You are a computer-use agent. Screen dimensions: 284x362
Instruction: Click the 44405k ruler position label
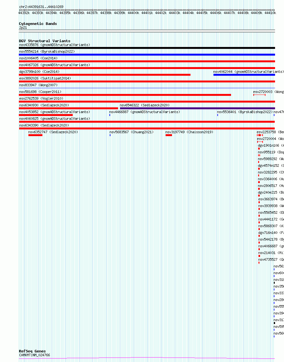tap(202, 13)
